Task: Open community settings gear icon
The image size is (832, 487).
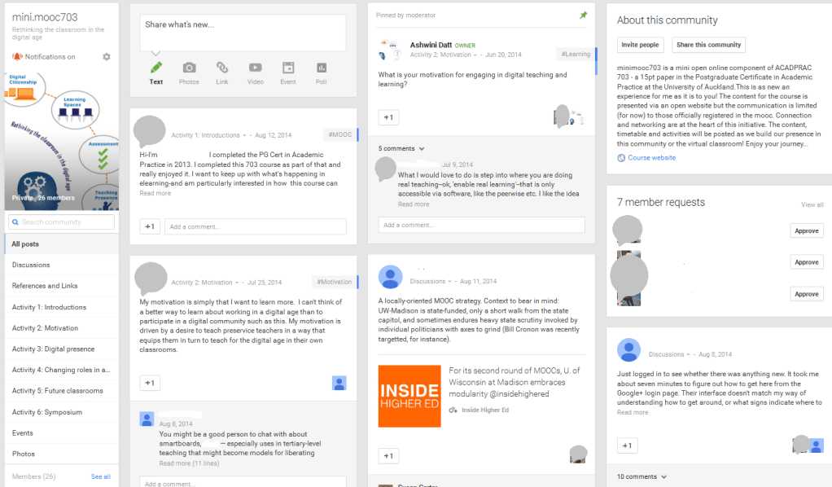Action: [x=107, y=57]
